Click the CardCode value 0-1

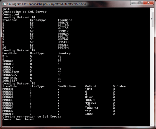pos(5,56)
